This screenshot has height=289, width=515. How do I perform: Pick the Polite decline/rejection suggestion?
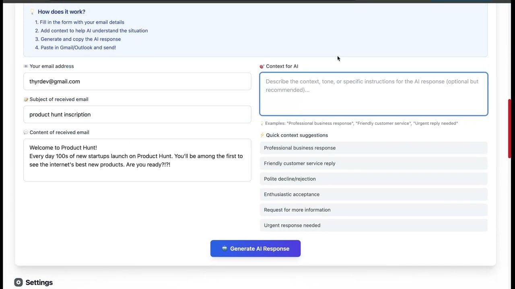click(x=373, y=179)
